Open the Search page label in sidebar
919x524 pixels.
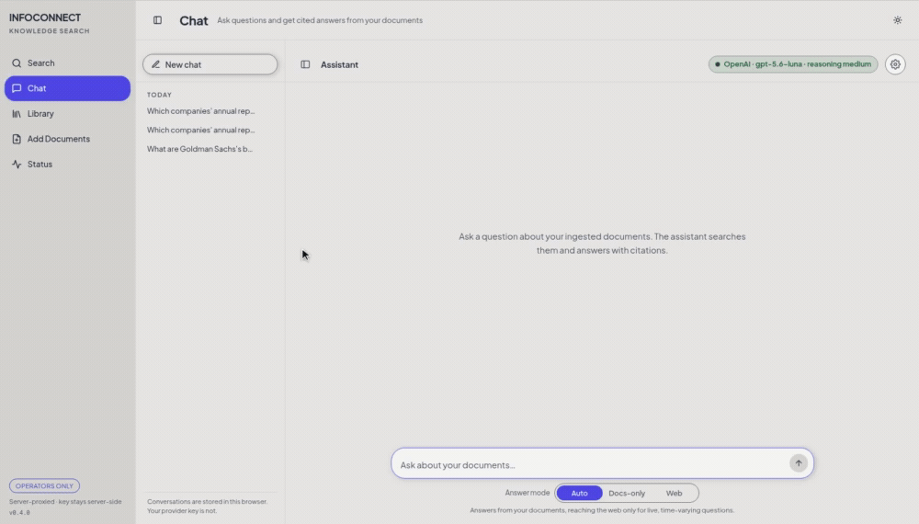click(41, 63)
